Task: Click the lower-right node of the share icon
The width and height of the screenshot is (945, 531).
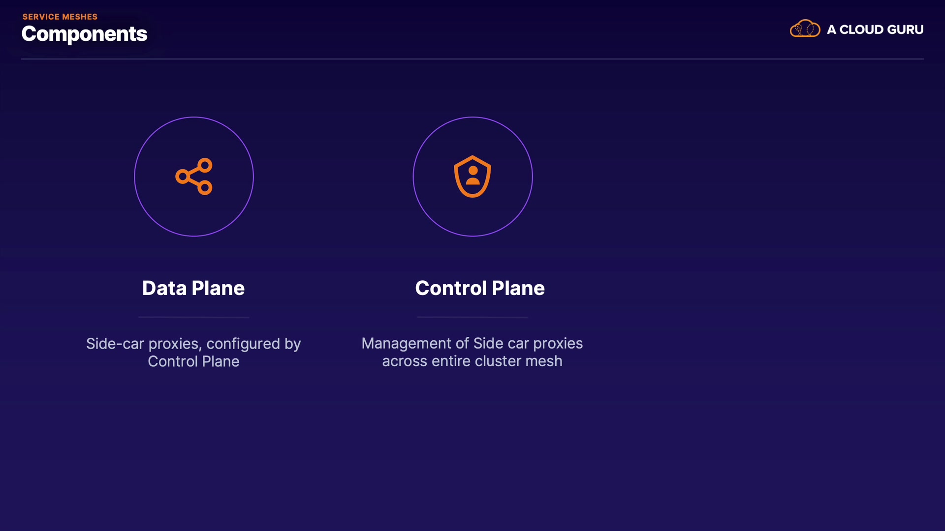Action: (x=205, y=188)
